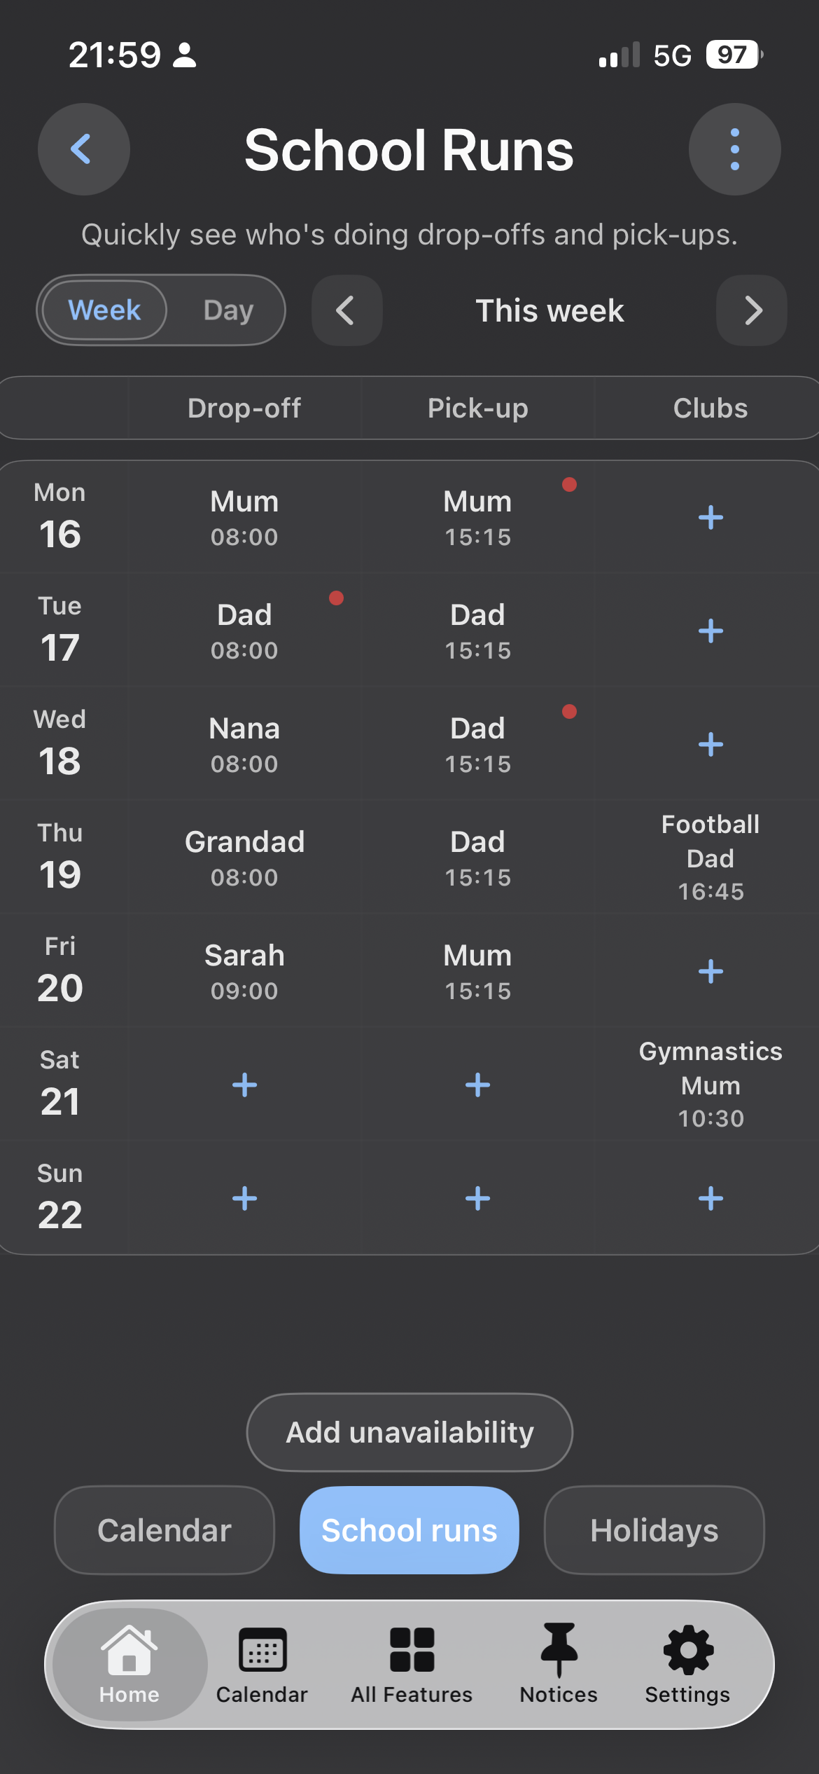Open the three-dot options menu
819x1774 pixels.
(734, 149)
